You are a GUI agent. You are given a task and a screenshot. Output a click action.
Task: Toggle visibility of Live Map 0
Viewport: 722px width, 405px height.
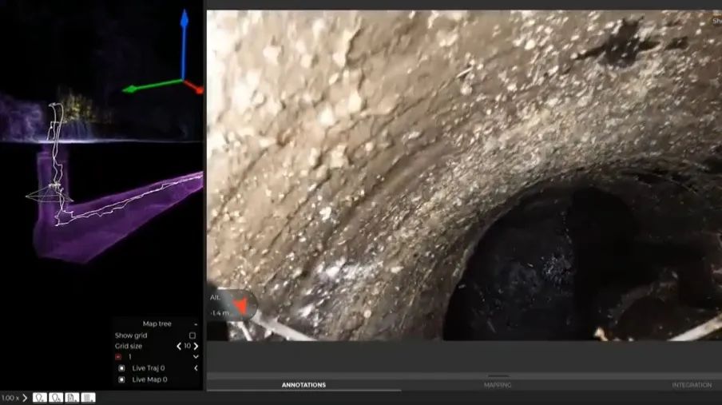coord(121,379)
